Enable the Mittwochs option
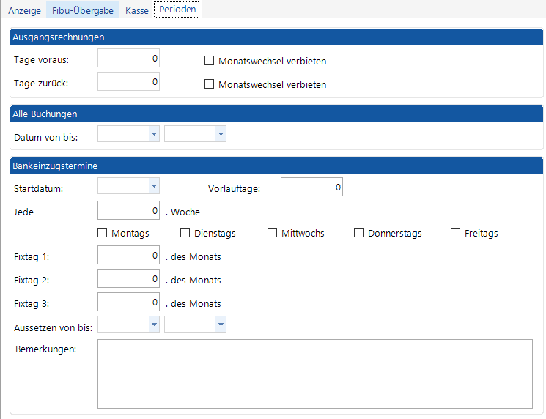The image size is (546, 419). click(x=273, y=233)
